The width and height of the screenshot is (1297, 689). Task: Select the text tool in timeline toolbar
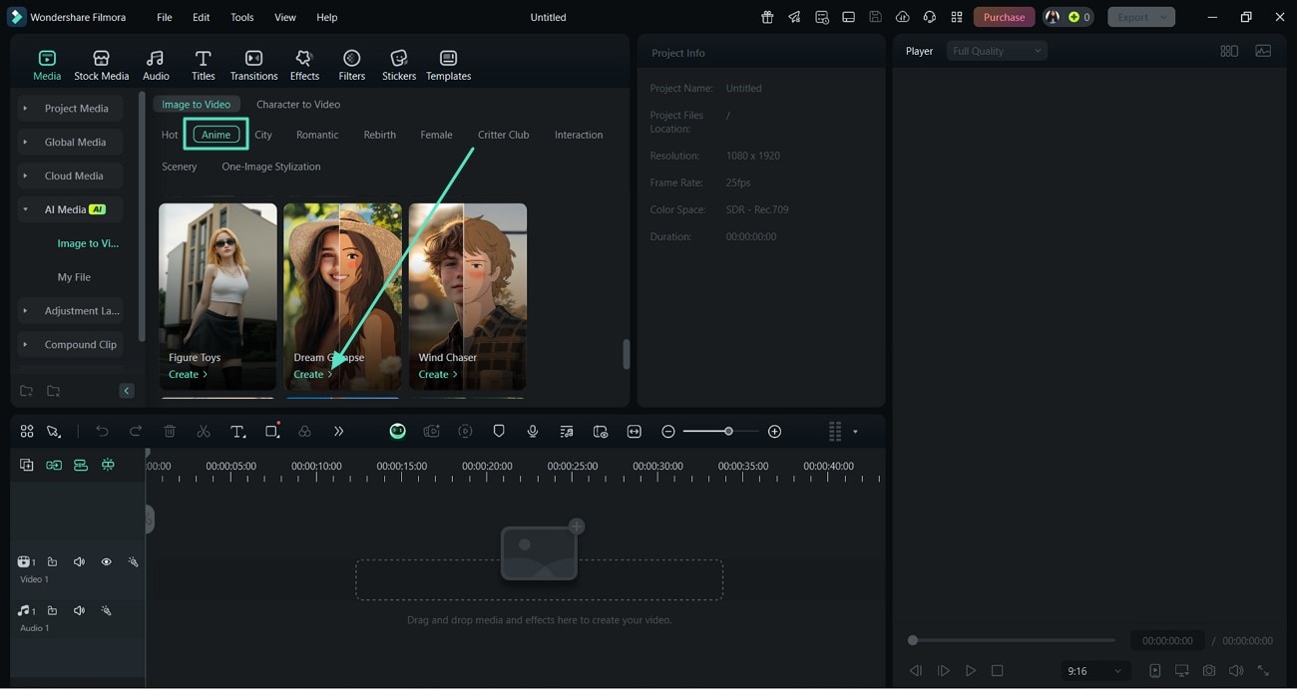pos(238,432)
